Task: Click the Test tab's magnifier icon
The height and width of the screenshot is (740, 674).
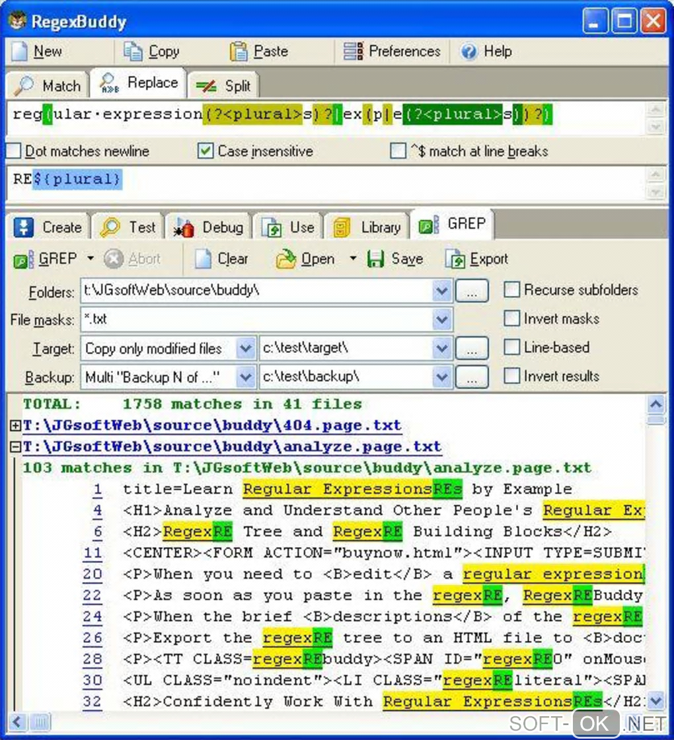Action: [x=110, y=227]
